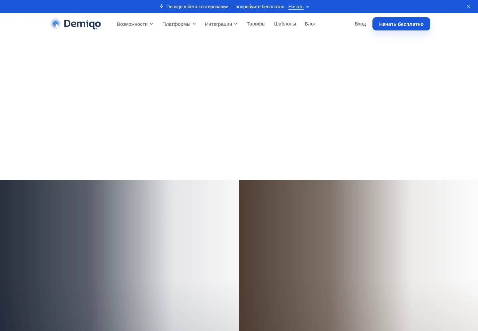This screenshot has height=331, width=478.
Task: Open the dark blue gradient image
Action: [119, 256]
